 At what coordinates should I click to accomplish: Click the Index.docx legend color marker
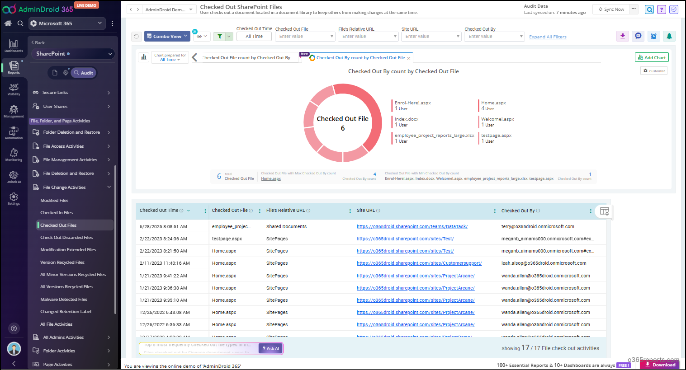(x=392, y=122)
